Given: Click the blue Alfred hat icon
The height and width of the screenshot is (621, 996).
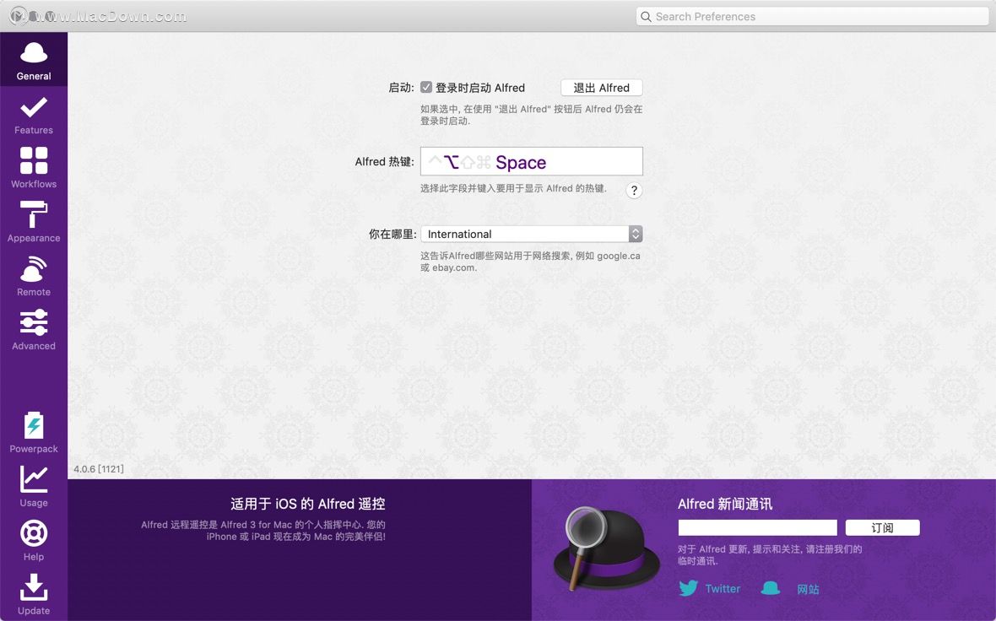Looking at the screenshot, I should [771, 589].
